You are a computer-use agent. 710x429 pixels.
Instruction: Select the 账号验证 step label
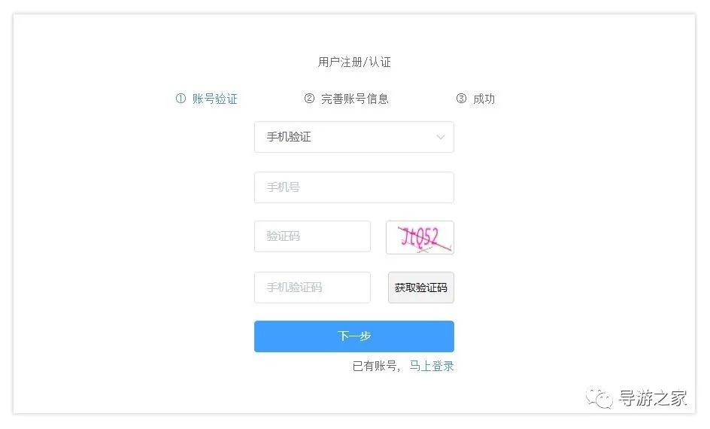tap(215, 99)
